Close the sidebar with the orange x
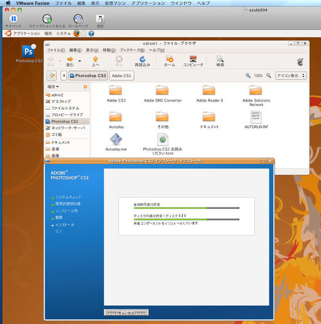 85,87
